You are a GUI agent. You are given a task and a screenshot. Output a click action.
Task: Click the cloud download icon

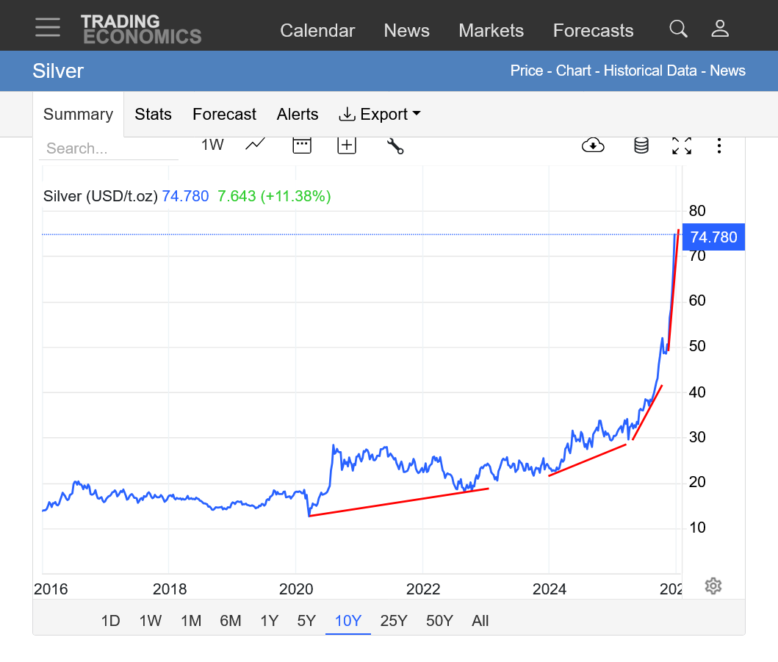tap(593, 145)
